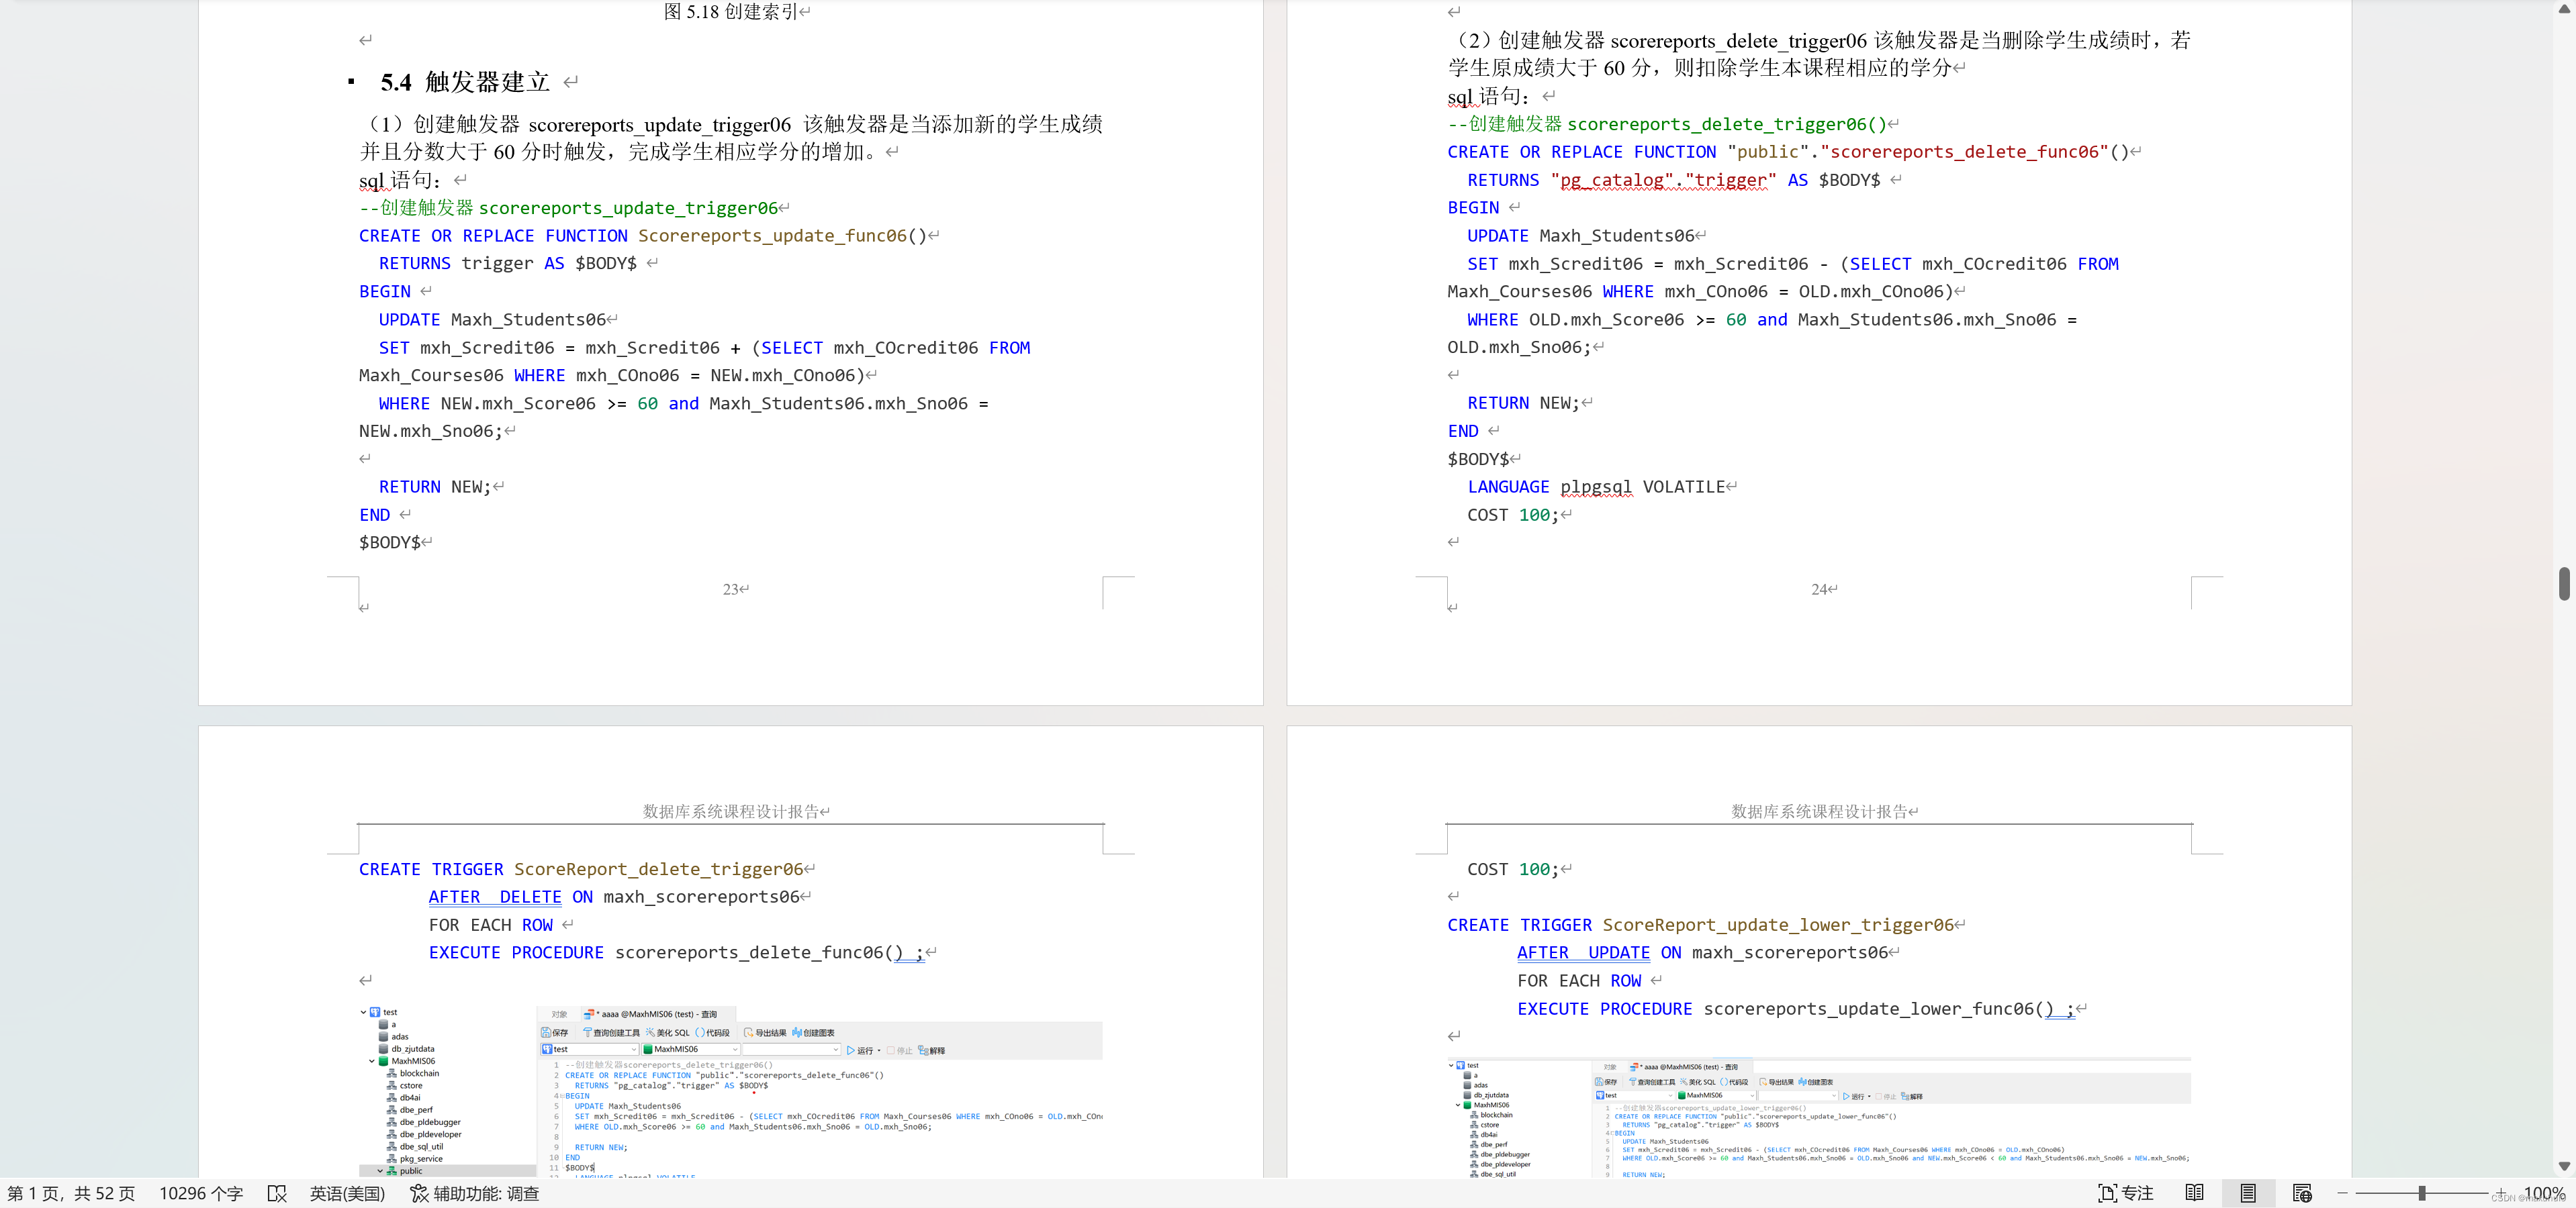The width and height of the screenshot is (2576, 1208).
Task: Click the scrollbar up arrow
Action: (x=2564, y=9)
